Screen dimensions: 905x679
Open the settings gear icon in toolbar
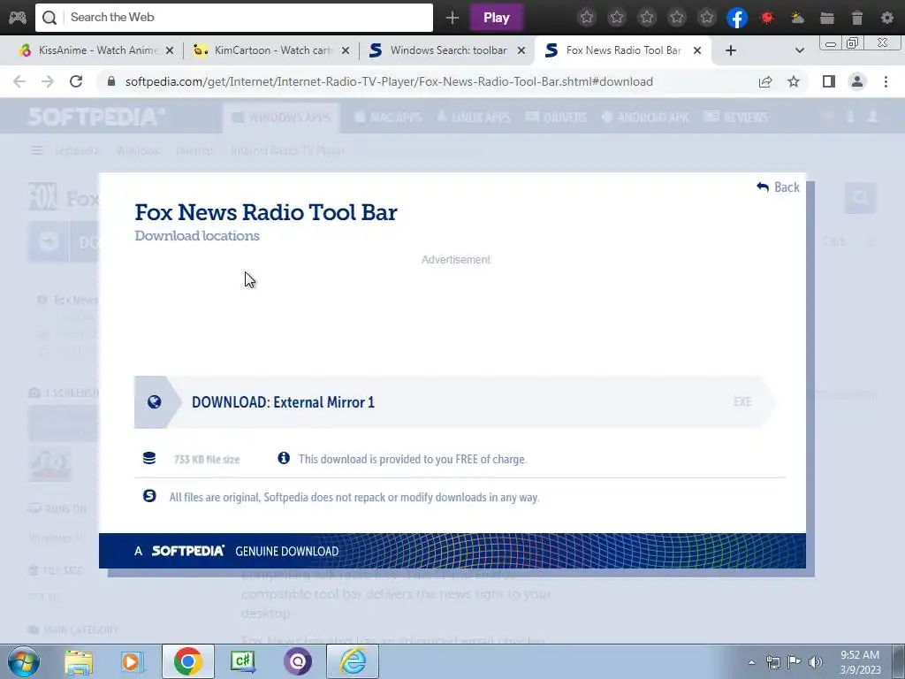[x=887, y=18]
